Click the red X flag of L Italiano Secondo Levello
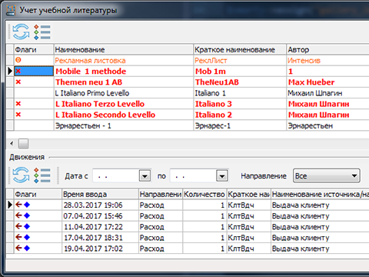This screenshot has height=277, width=369. [x=18, y=115]
